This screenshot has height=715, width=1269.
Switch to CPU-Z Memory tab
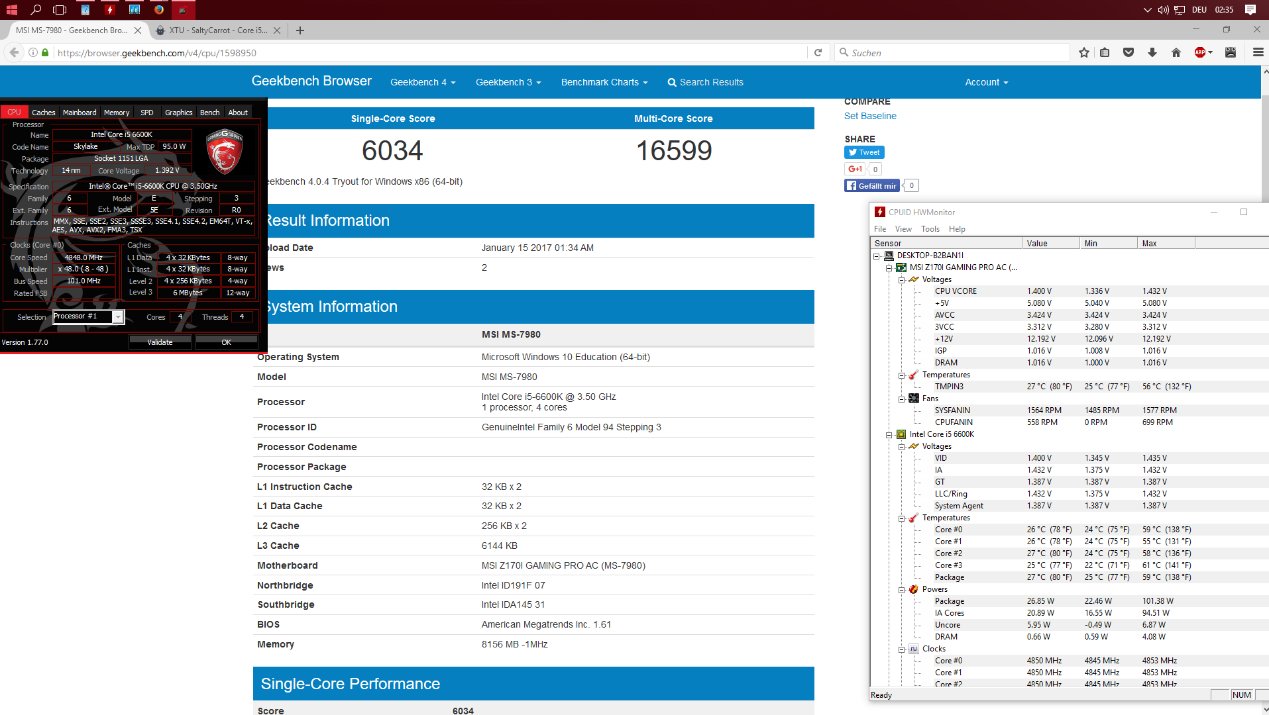tap(117, 113)
